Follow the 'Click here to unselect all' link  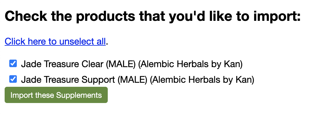pos(55,41)
